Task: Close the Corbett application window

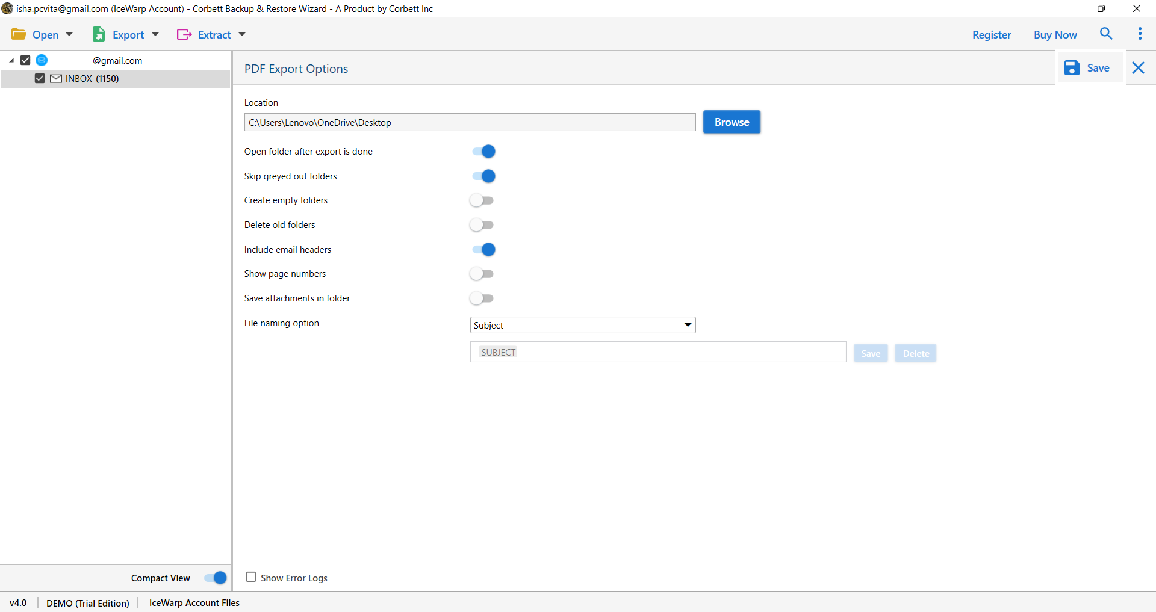Action: pos(1137,8)
